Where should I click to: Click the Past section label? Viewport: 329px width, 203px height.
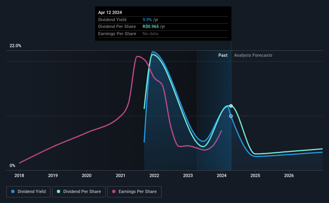223,55
